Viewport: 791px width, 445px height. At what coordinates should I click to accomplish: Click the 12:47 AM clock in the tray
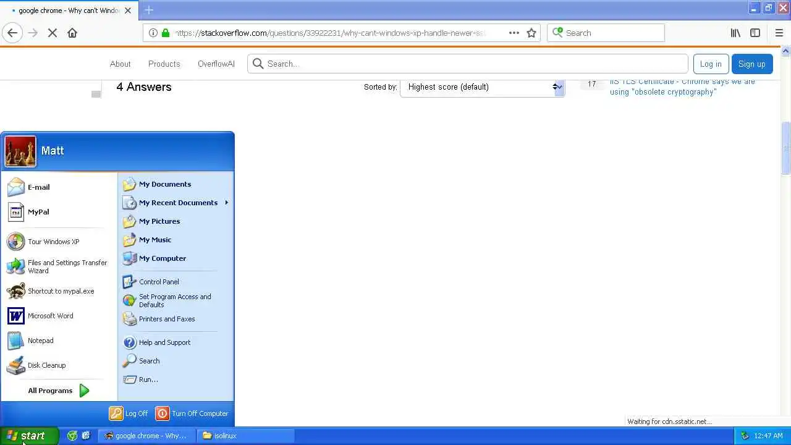point(769,436)
